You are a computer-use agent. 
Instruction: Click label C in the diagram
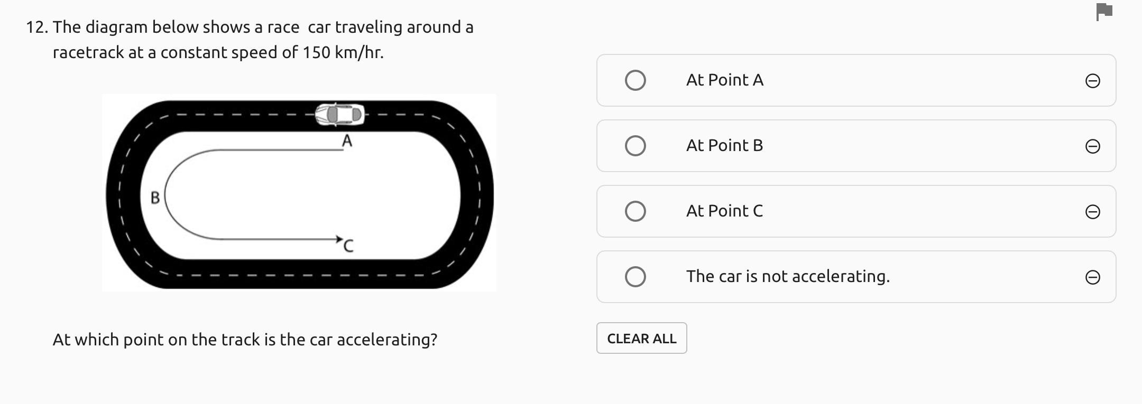coord(348,246)
